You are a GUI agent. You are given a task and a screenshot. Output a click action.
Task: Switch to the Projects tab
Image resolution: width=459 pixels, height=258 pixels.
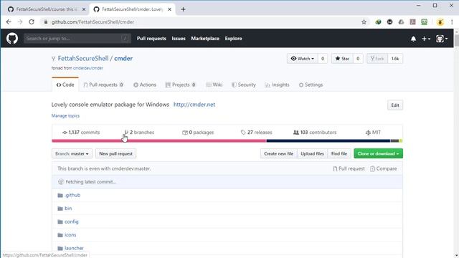181,85
